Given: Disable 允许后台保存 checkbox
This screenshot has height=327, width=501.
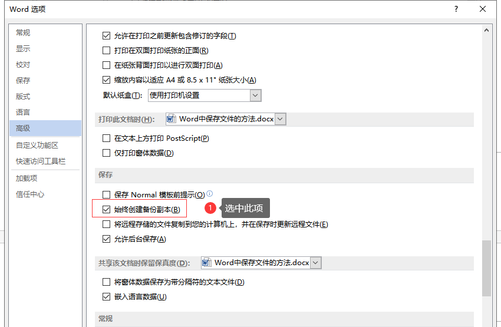Looking at the screenshot, I should [107, 239].
